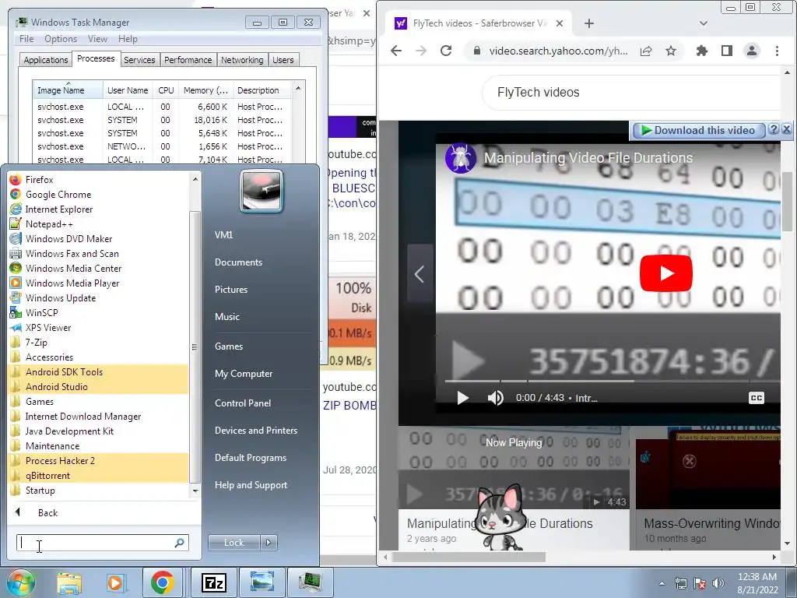Image resolution: width=797 pixels, height=598 pixels.
Task: Open 7-Zip taskbar button
Action: (213, 582)
